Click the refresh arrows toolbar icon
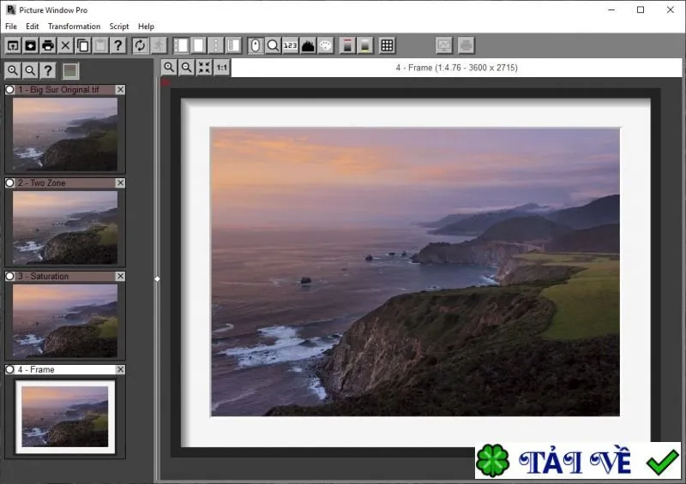Viewport: 686px width, 484px height. [140, 45]
